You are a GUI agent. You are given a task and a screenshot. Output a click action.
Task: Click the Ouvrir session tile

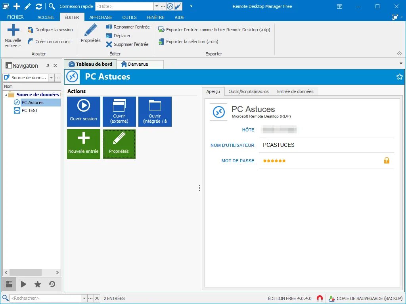coord(84,112)
